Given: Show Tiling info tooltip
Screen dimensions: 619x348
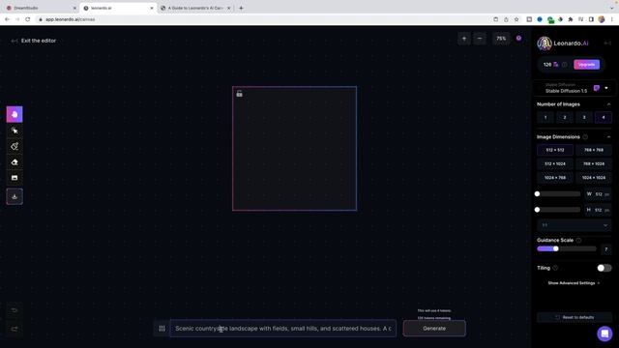Looking at the screenshot, I should tap(555, 268).
